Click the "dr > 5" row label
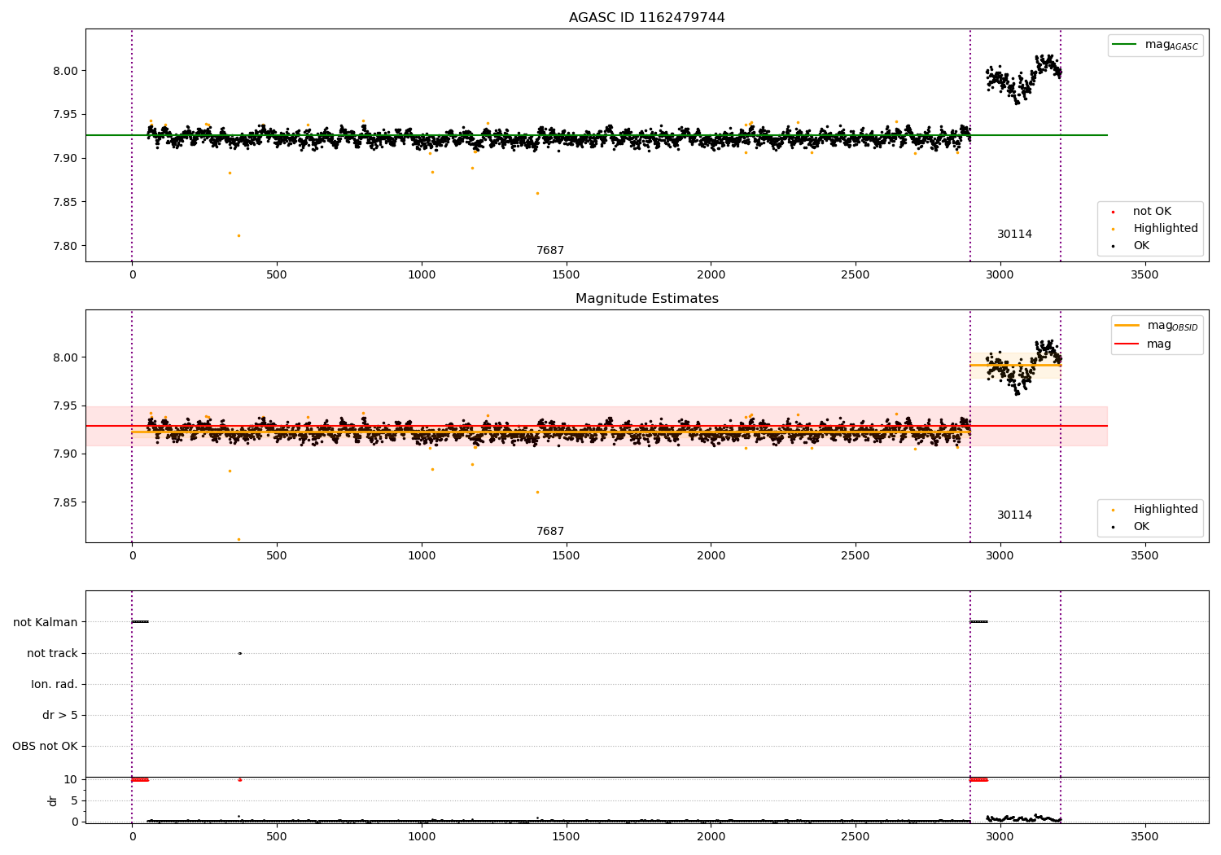Image resolution: width=1221 pixels, height=855 pixels. [x=60, y=715]
